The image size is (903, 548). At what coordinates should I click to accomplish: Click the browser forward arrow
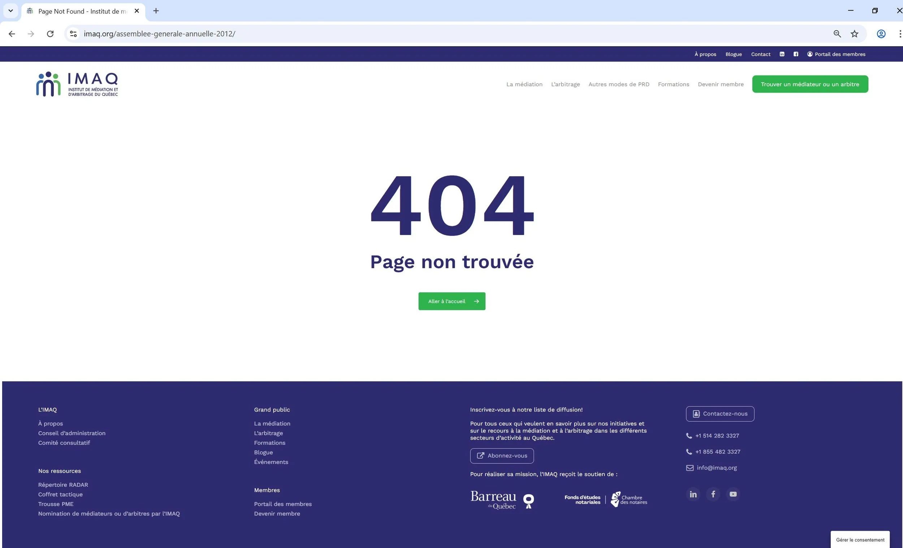pos(31,34)
